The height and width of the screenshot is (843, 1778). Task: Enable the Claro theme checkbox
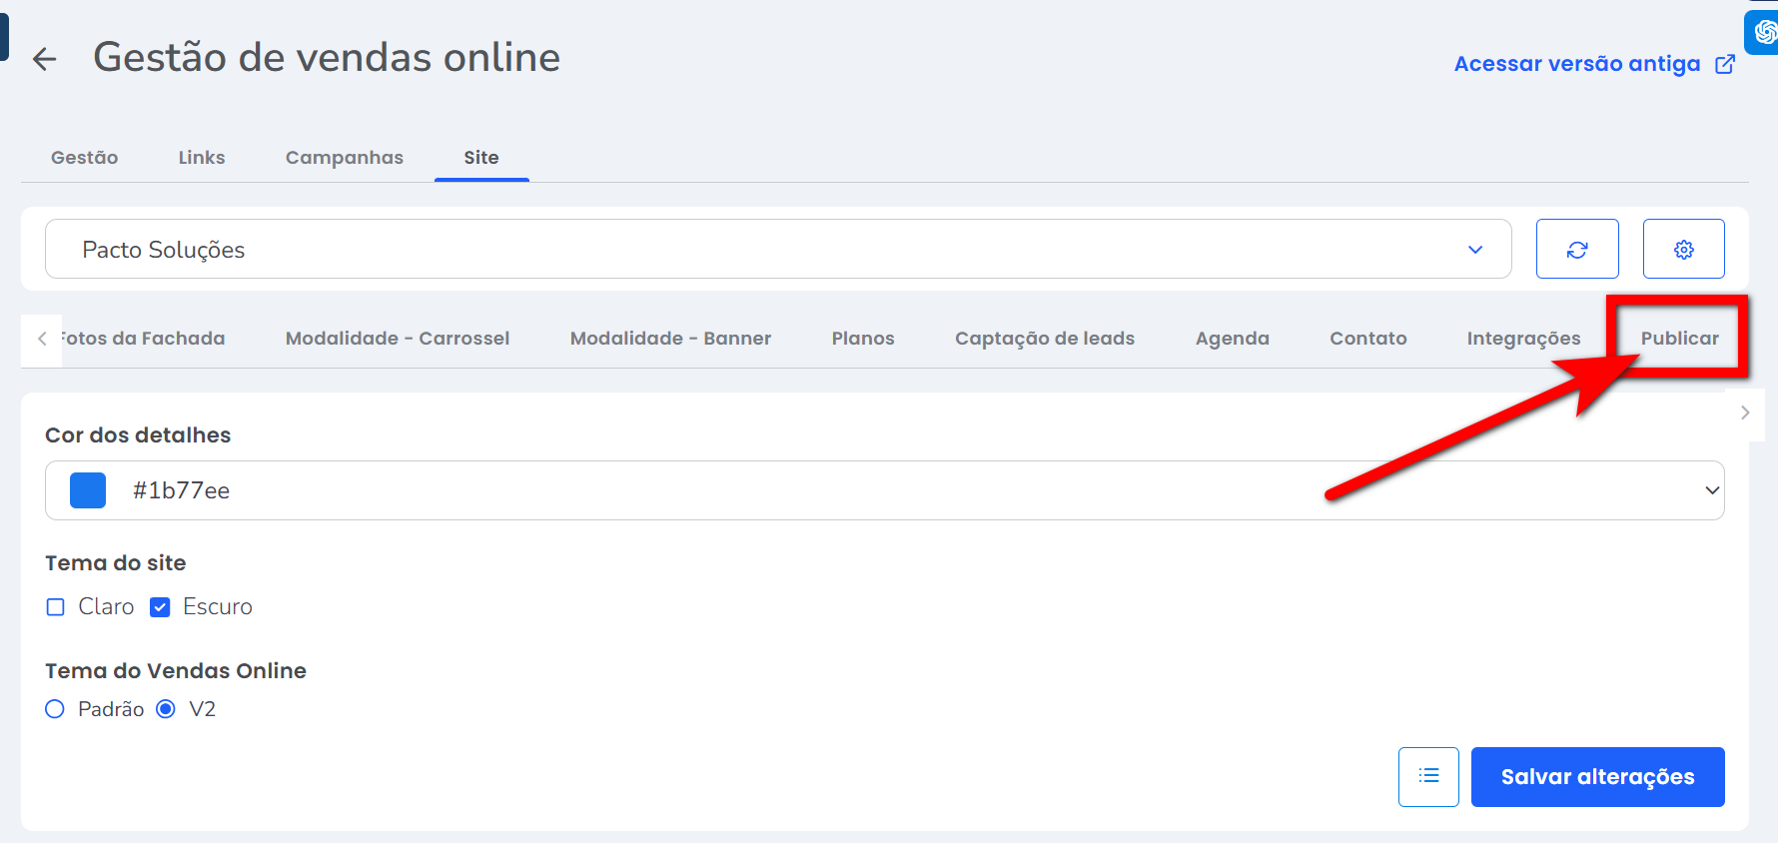[56, 607]
